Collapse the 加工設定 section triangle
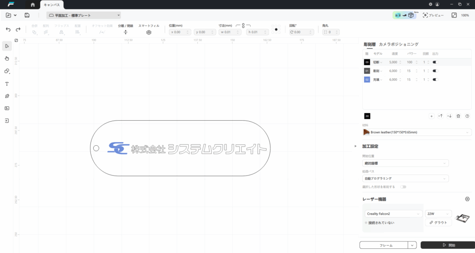 click(x=356, y=146)
